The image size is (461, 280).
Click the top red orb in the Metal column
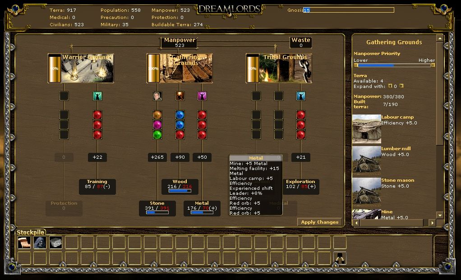click(202, 115)
